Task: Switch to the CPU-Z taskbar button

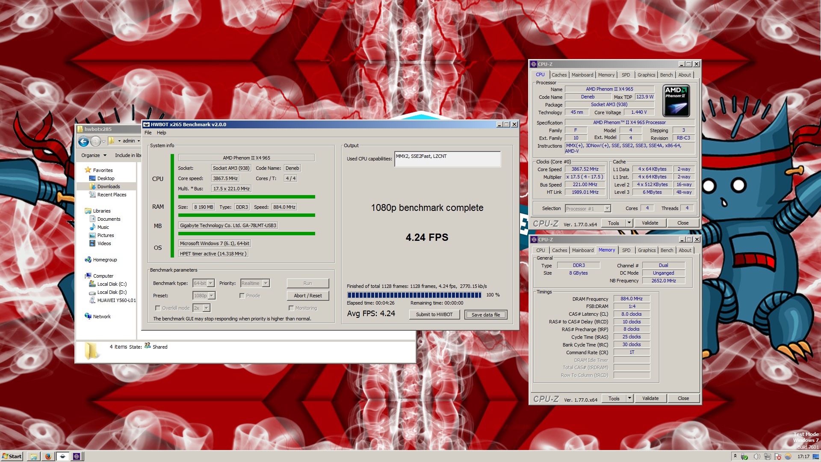Action: tap(77, 456)
